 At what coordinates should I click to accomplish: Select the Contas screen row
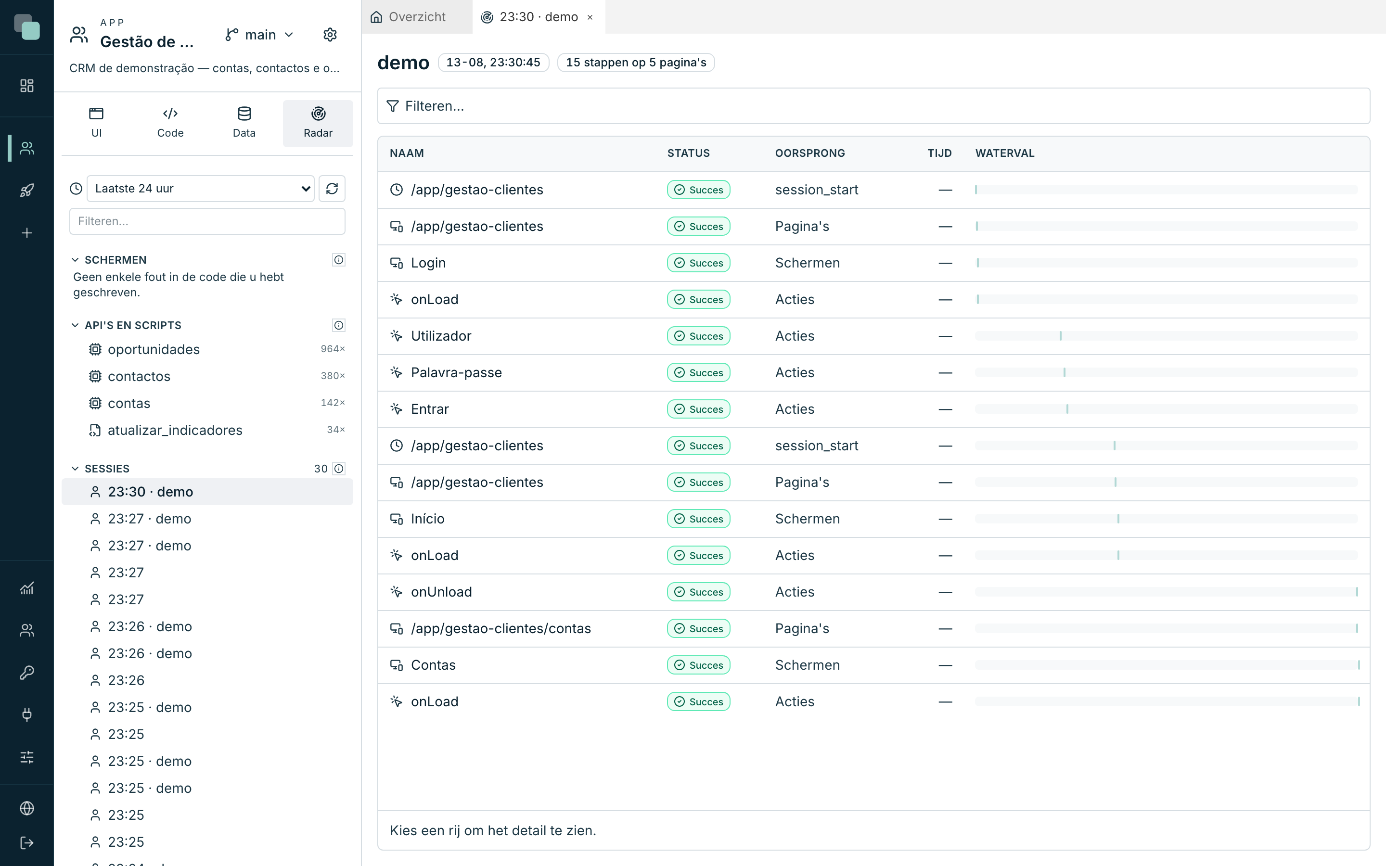873,665
